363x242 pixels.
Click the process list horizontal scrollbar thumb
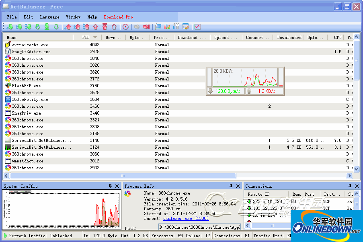point(123,176)
